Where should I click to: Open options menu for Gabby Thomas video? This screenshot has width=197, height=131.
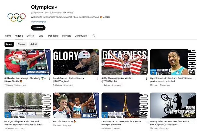(x=146, y=79)
